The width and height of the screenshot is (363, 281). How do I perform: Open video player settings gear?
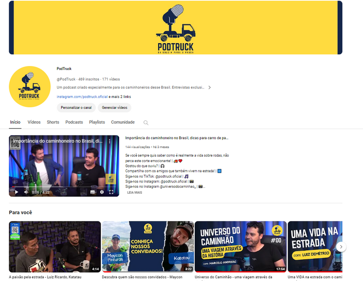(x=102, y=192)
